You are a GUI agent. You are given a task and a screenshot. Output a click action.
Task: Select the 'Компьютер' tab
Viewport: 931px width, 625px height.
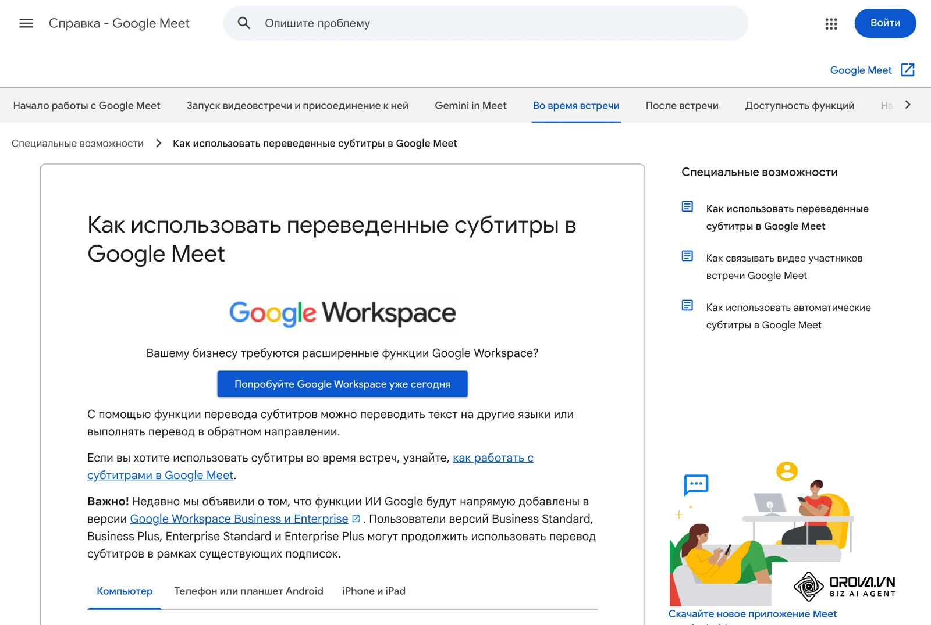click(x=125, y=591)
